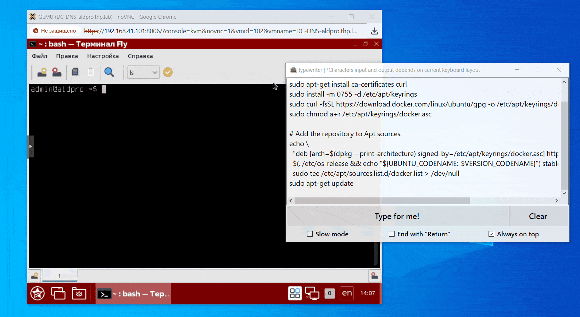This screenshot has width=580, height=317.
Task: Switch keyboard layout via "en" indicator
Action: point(347,293)
